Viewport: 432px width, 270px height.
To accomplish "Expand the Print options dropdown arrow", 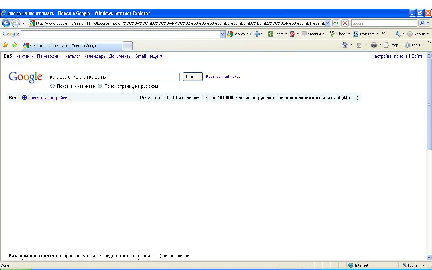I will coord(380,45).
